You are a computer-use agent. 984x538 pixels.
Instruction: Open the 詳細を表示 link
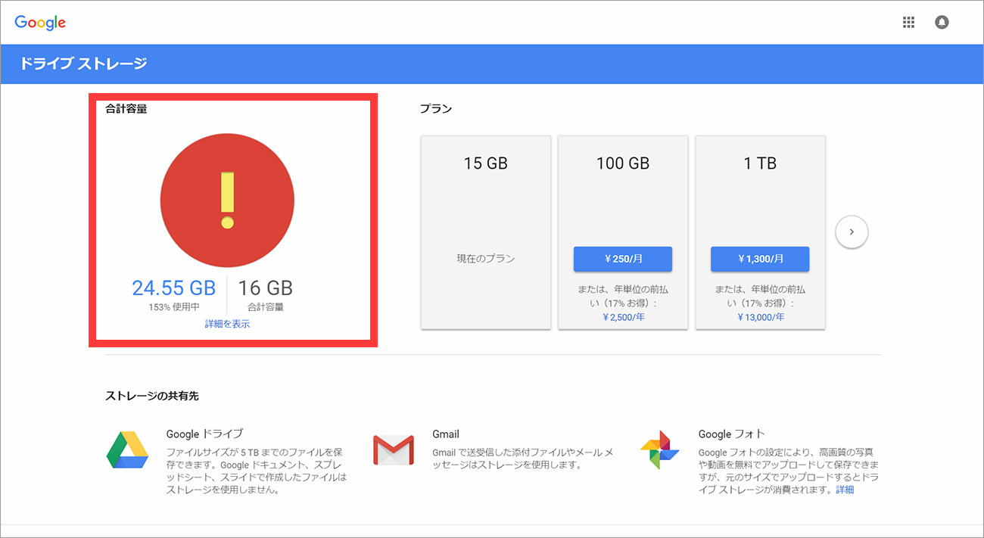click(227, 324)
